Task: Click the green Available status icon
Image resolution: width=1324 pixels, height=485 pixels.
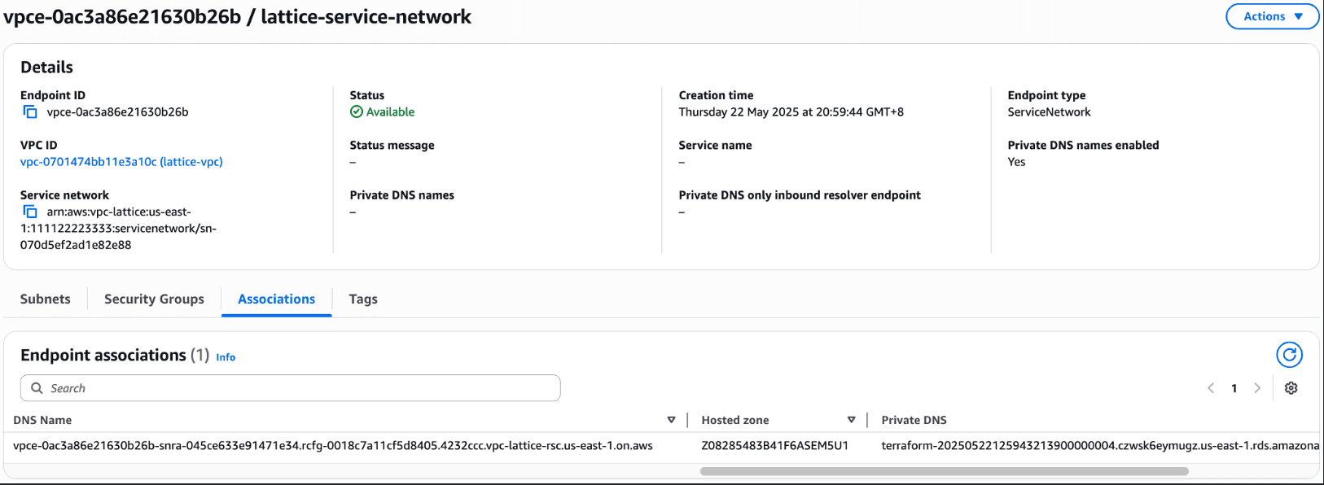Action: (x=357, y=112)
